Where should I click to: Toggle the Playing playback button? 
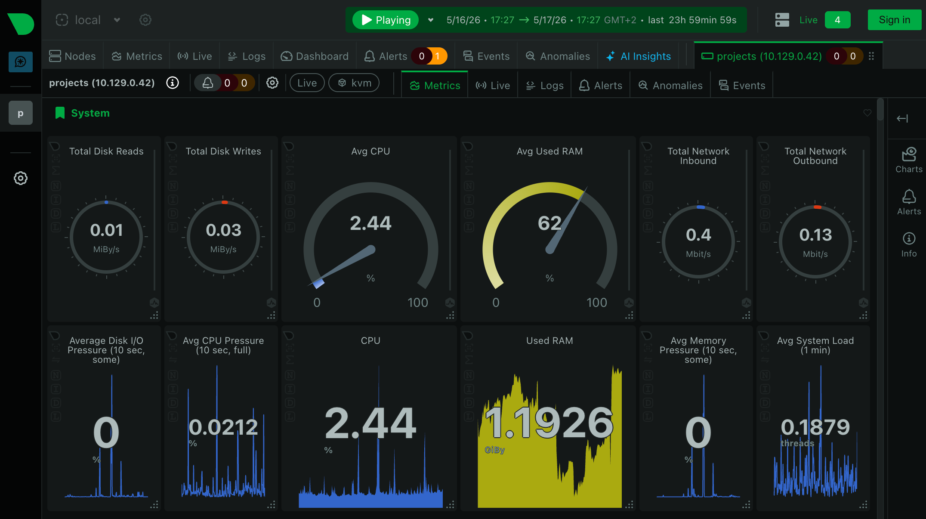click(x=386, y=20)
